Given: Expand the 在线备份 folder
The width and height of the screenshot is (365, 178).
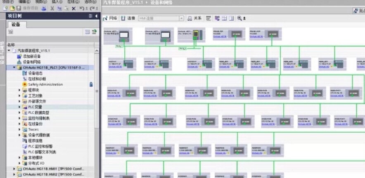Looking at the screenshot, I should click(19, 124).
